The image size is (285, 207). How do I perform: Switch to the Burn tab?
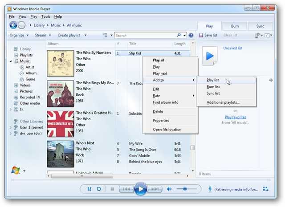tap(235, 26)
